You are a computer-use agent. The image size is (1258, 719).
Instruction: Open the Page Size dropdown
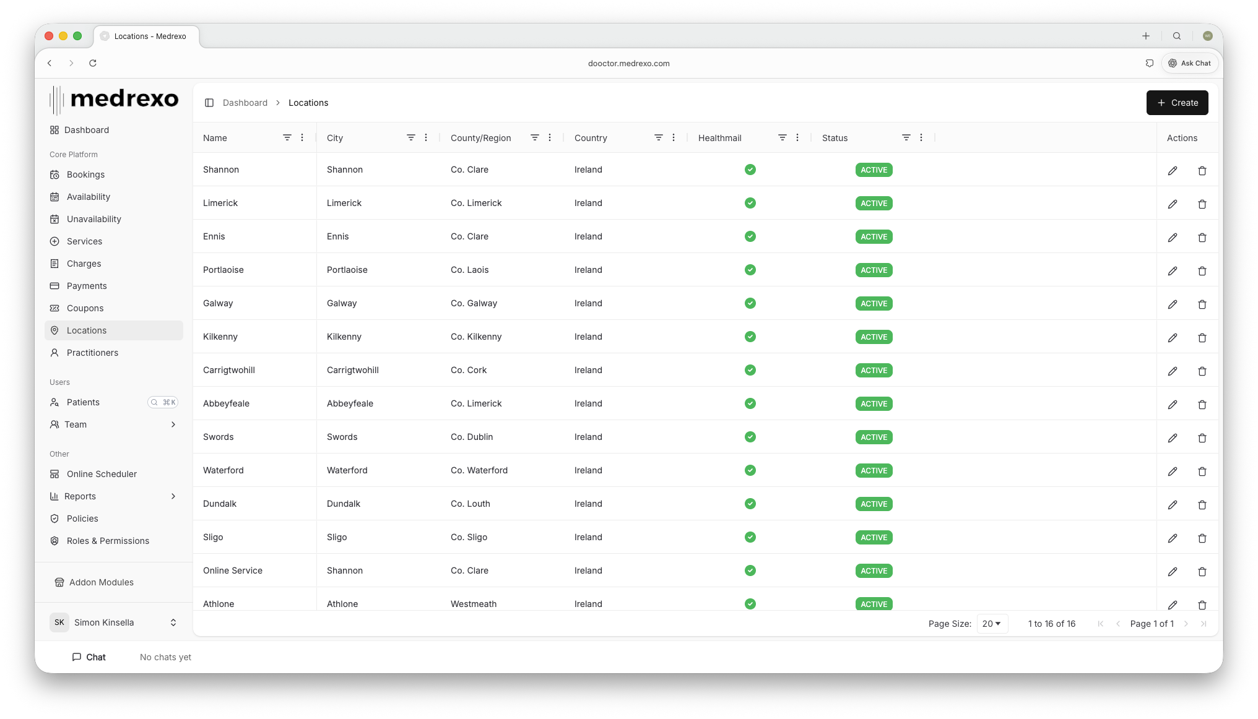tap(991, 624)
